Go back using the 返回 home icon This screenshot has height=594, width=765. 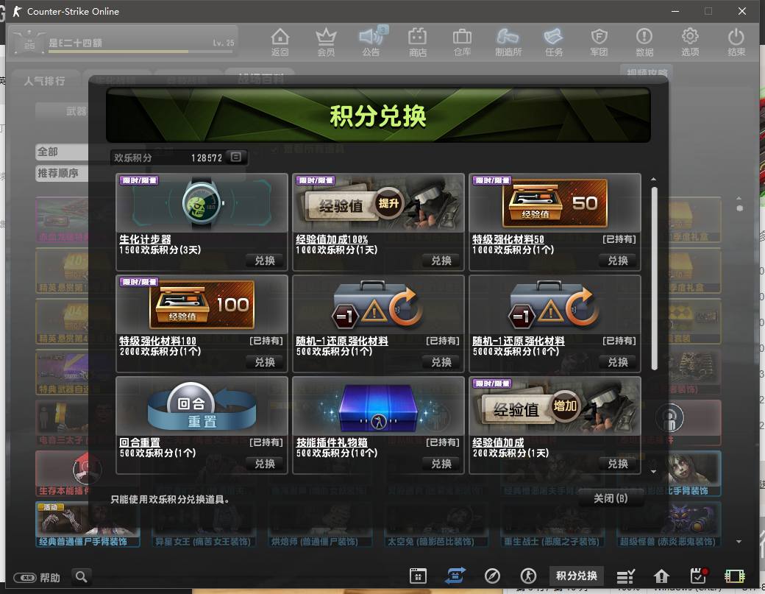click(280, 41)
